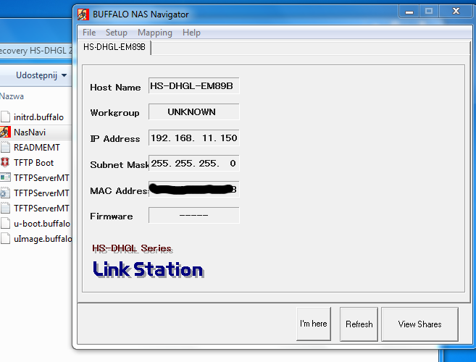
Task: Select the HS-DHGL-EM89B tab
Action: (114, 47)
